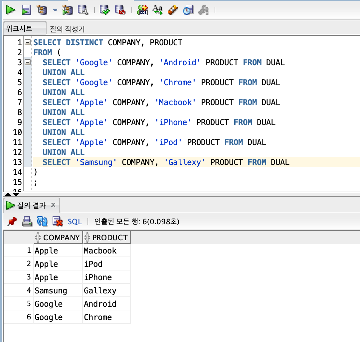Open Explain Plan dropdown arrow
360x342 pixels.
coord(55,10)
